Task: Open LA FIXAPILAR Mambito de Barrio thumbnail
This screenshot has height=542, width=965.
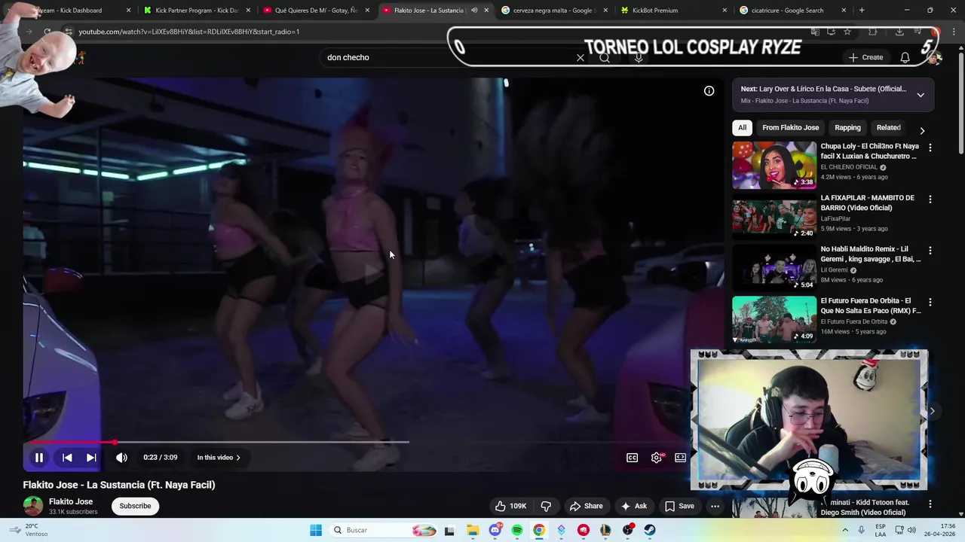Action: [774, 217]
